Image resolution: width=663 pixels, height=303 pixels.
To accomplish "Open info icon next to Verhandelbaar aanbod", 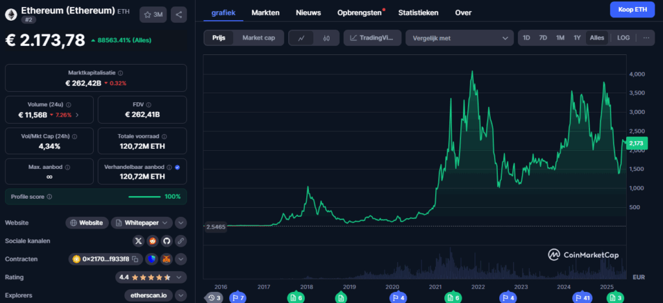I will pos(169,167).
